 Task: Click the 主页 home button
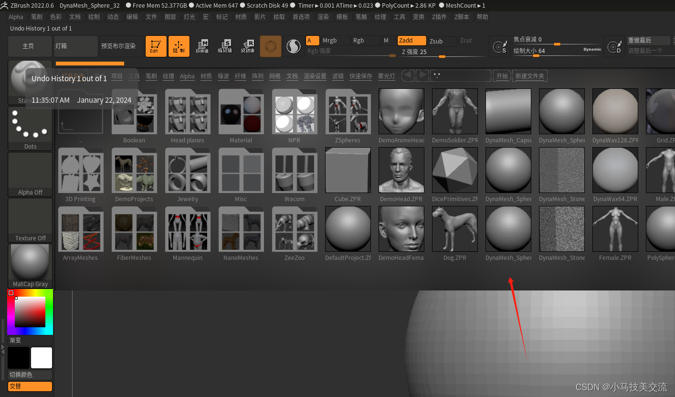pyautogui.click(x=30, y=46)
